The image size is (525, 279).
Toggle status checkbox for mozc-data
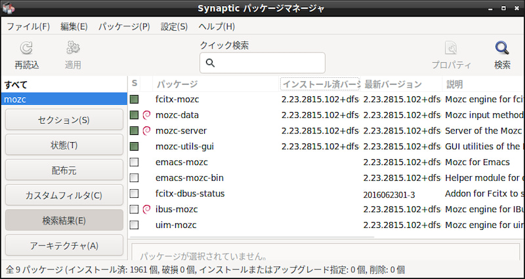tap(134, 115)
